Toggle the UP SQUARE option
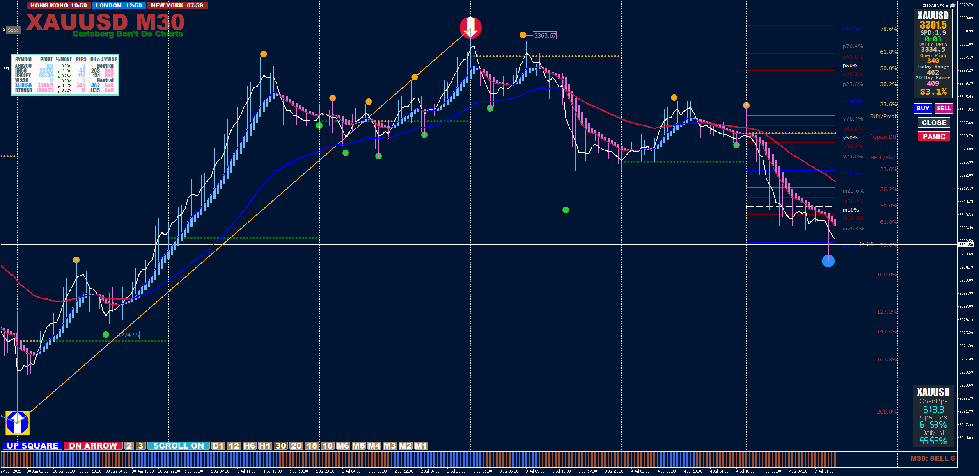 pos(32,446)
